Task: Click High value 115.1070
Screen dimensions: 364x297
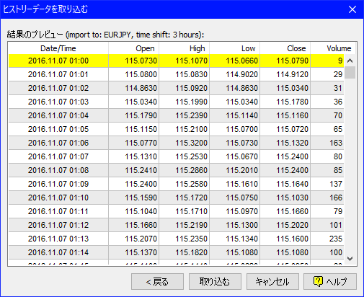Action: (191, 61)
